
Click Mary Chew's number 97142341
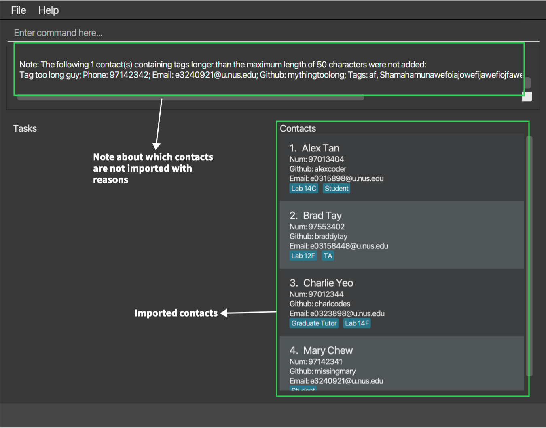click(316, 361)
